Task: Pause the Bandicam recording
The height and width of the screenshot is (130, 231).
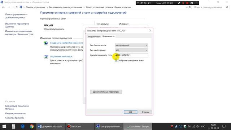Action: pos(183,3)
